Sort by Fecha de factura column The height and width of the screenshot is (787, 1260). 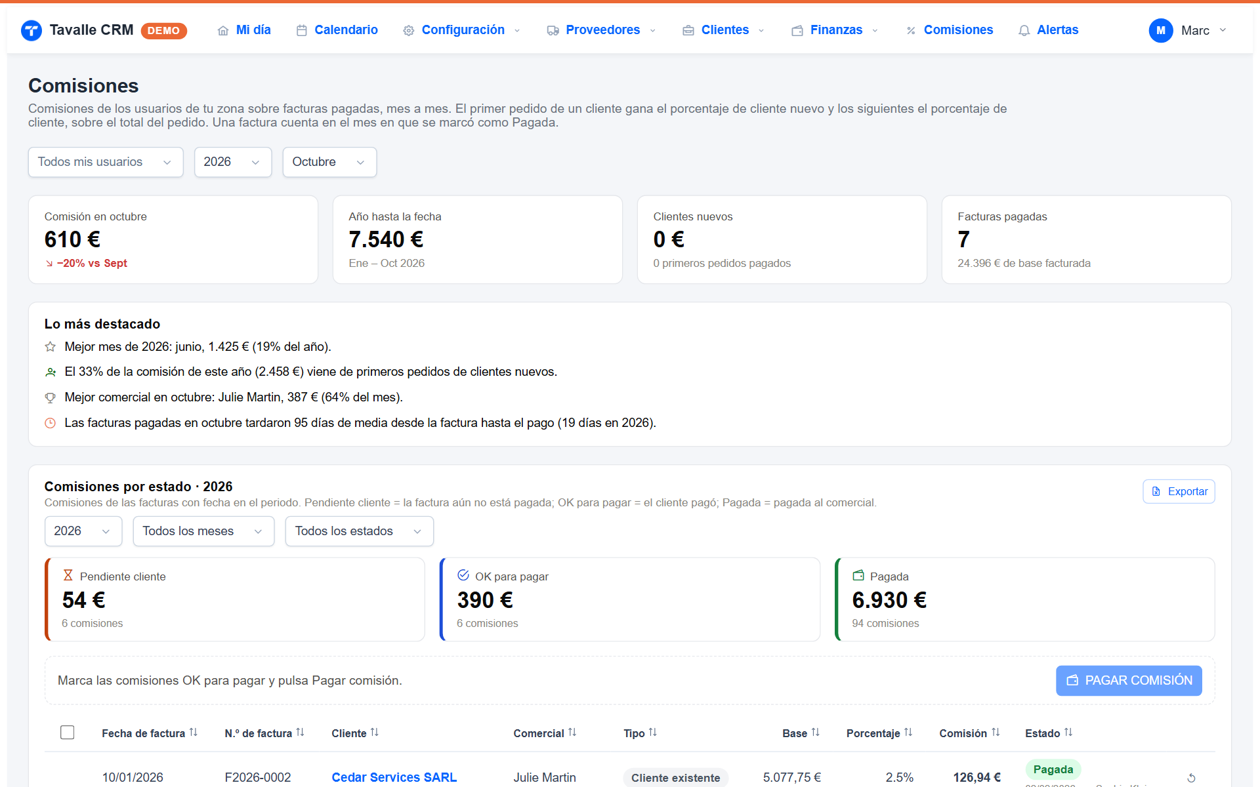(150, 733)
